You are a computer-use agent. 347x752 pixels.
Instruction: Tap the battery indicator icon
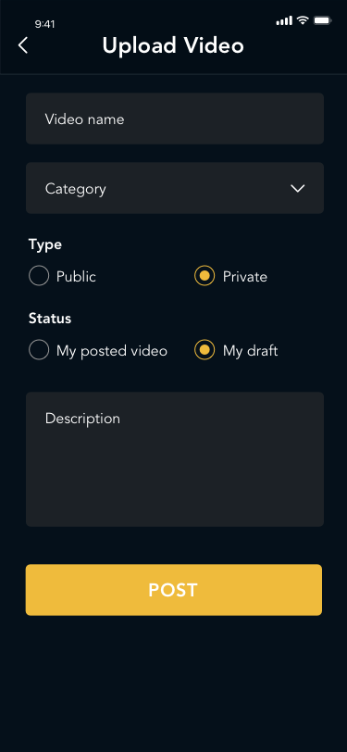[322, 20]
